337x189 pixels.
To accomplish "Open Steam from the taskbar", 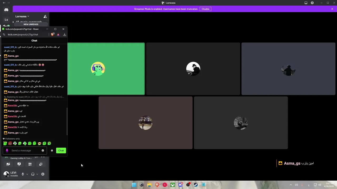I will pyautogui.click(x=196, y=185).
